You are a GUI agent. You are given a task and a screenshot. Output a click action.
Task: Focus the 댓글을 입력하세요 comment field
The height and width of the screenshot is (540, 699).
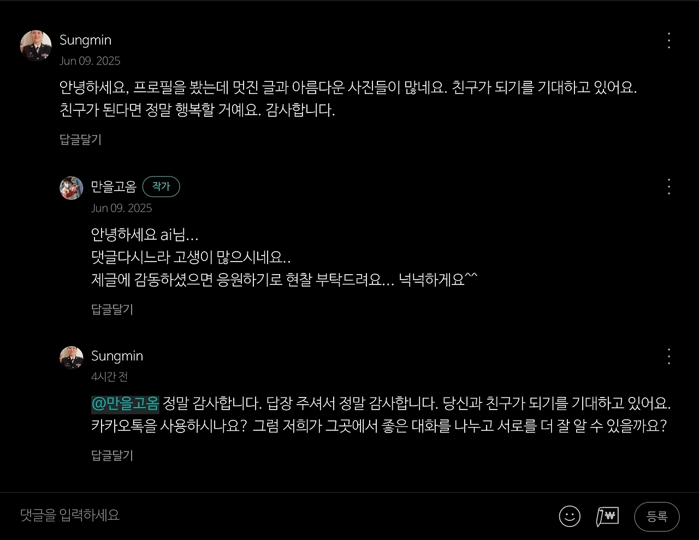284,515
